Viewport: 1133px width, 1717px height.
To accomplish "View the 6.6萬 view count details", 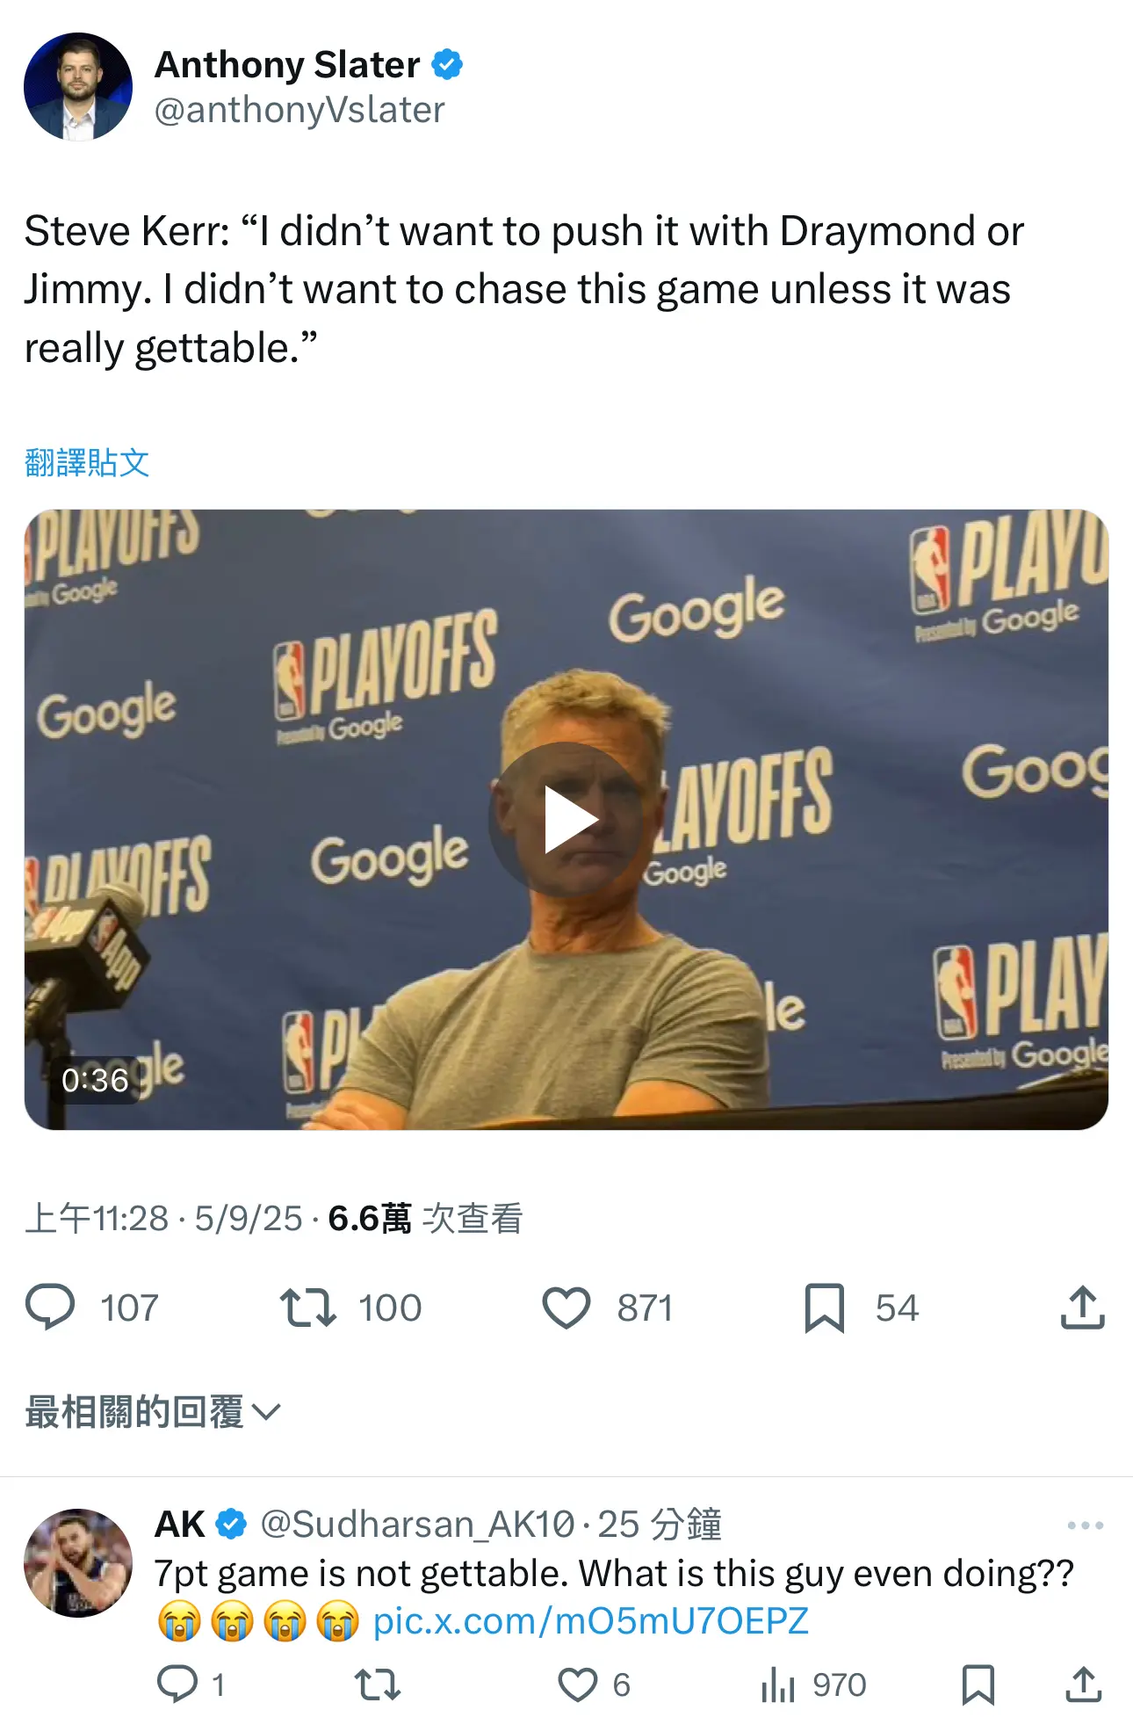I will coord(425,1218).
